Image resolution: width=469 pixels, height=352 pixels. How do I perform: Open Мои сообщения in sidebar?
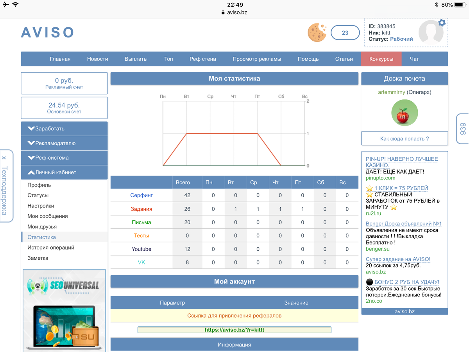pyautogui.click(x=48, y=216)
